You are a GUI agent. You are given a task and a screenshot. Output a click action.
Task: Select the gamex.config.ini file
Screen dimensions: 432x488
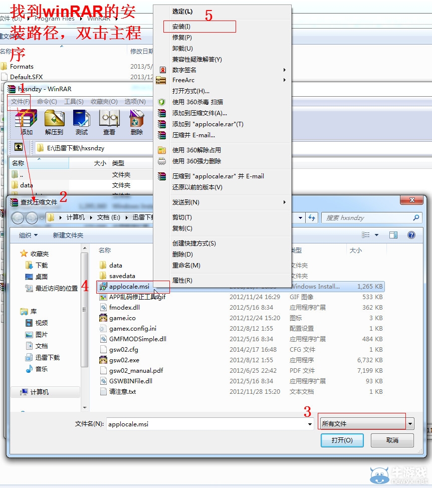(x=133, y=328)
